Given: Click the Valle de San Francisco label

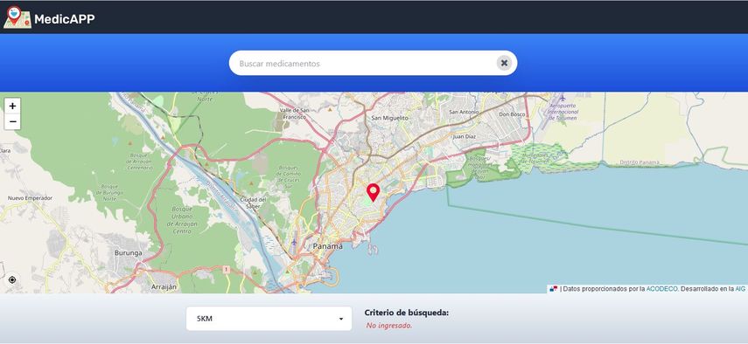Looking at the screenshot, I should [295, 114].
